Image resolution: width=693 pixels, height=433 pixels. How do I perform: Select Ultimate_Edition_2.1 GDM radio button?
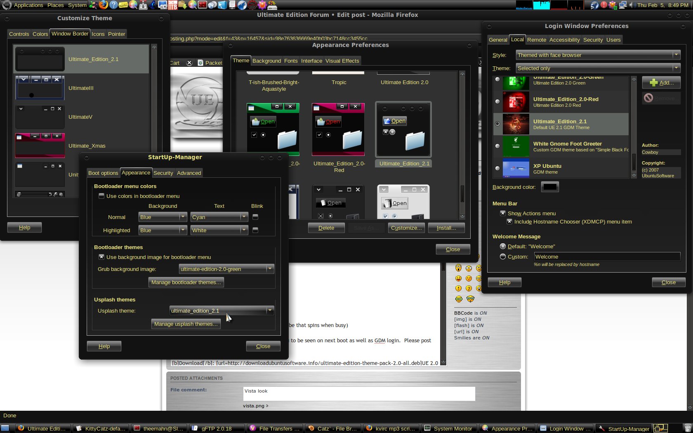pyautogui.click(x=497, y=124)
